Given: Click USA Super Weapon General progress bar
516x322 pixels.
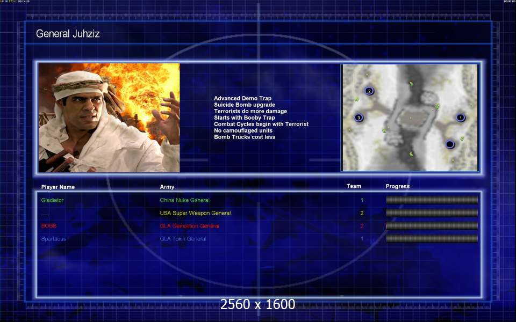Looking at the screenshot, I should coord(432,213).
